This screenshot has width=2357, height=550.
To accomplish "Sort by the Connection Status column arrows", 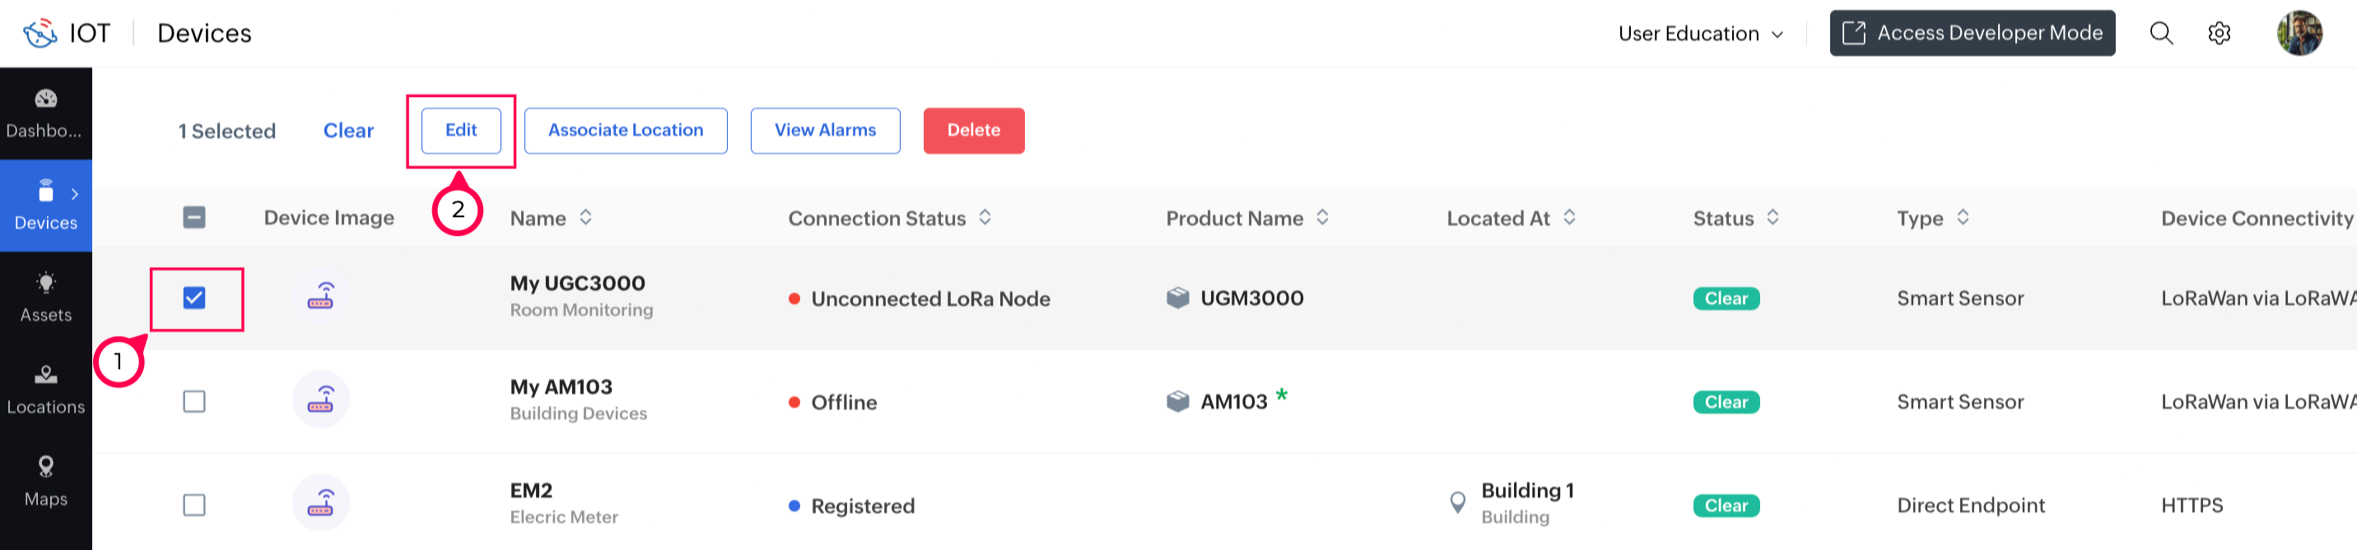I will 985,217.
